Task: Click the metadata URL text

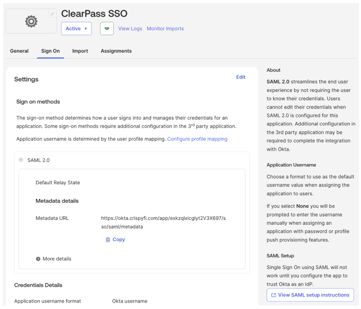Action: 163,222
